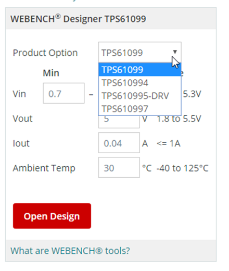This screenshot has width=229, height=271.
Task: Click the Product Option combo box text
Action: click(x=122, y=53)
